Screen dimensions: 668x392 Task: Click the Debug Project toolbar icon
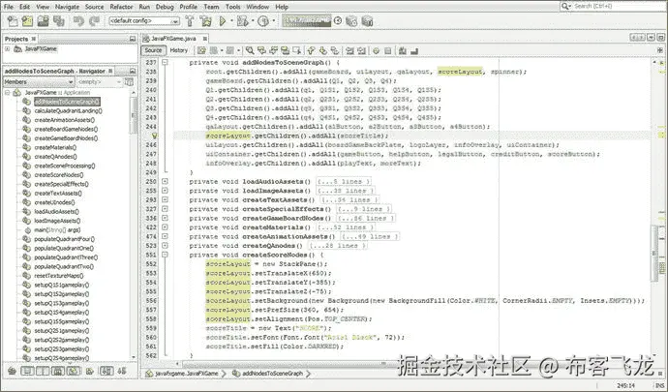pyautogui.click(x=242, y=21)
